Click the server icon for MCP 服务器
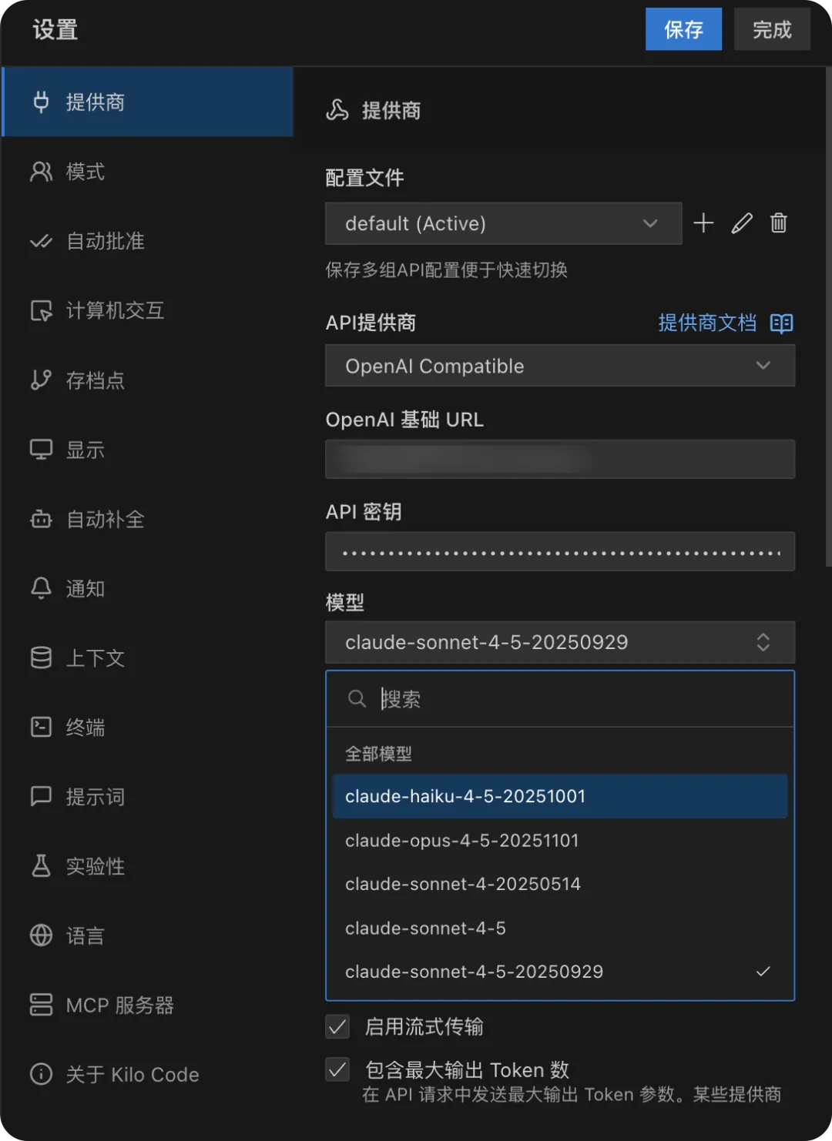832x1141 pixels. [x=41, y=1005]
